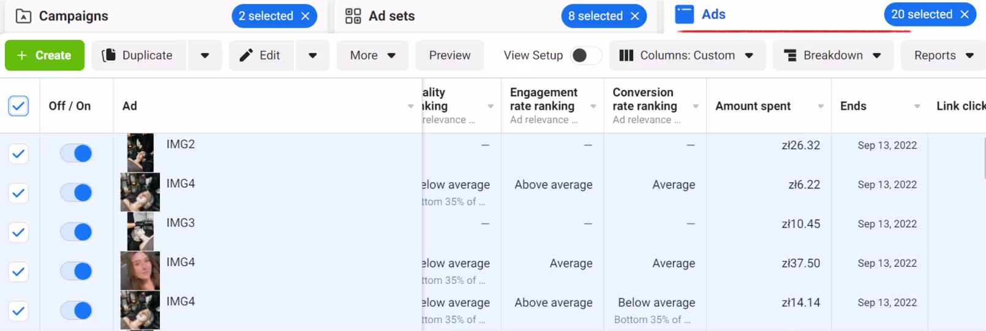Clear the 2 selected campaigns filter
The height and width of the screenshot is (331, 986).
pos(306,16)
